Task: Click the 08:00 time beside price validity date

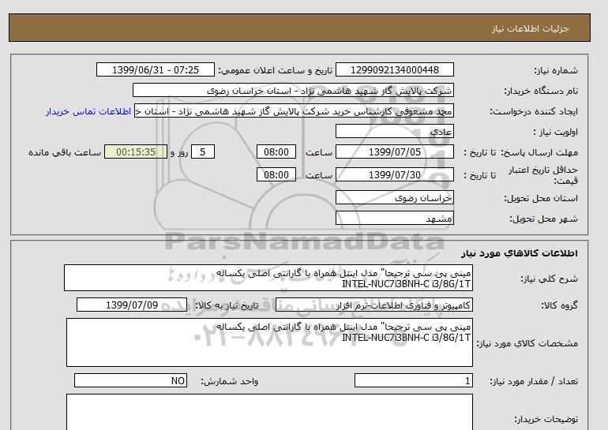Action: (278, 175)
